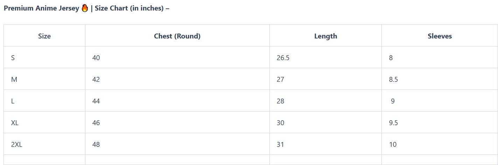Click length value 30 for XL

[280, 123]
